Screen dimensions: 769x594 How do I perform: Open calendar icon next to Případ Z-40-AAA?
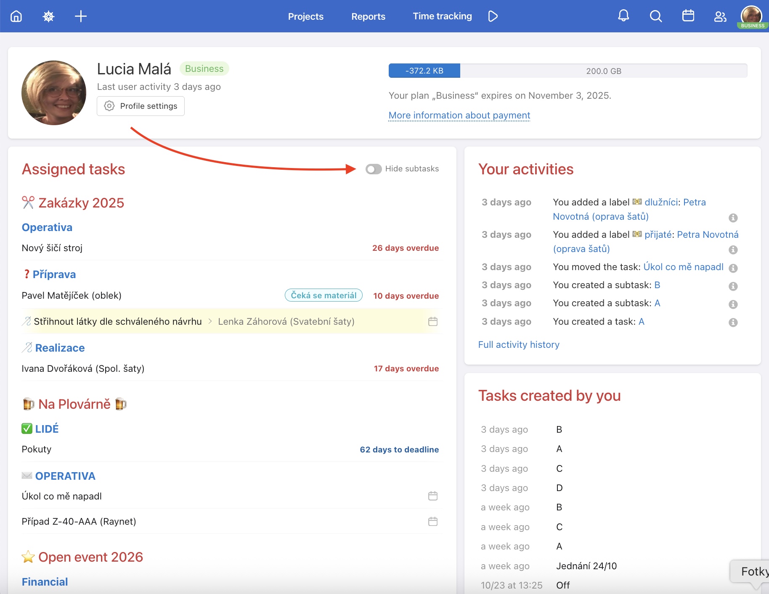433,521
